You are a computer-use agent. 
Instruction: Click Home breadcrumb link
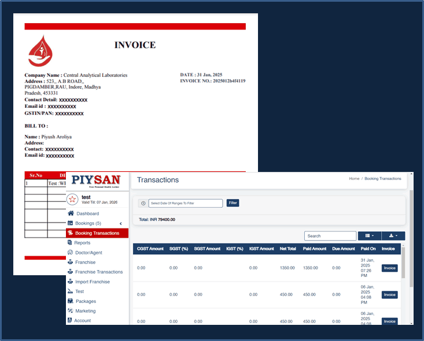point(354,179)
